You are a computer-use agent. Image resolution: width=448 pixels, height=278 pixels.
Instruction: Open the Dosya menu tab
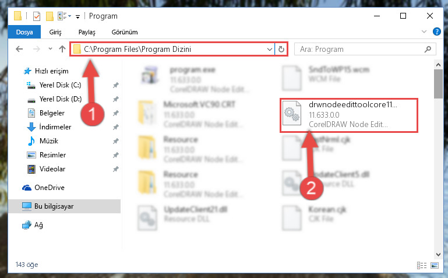pos(24,32)
